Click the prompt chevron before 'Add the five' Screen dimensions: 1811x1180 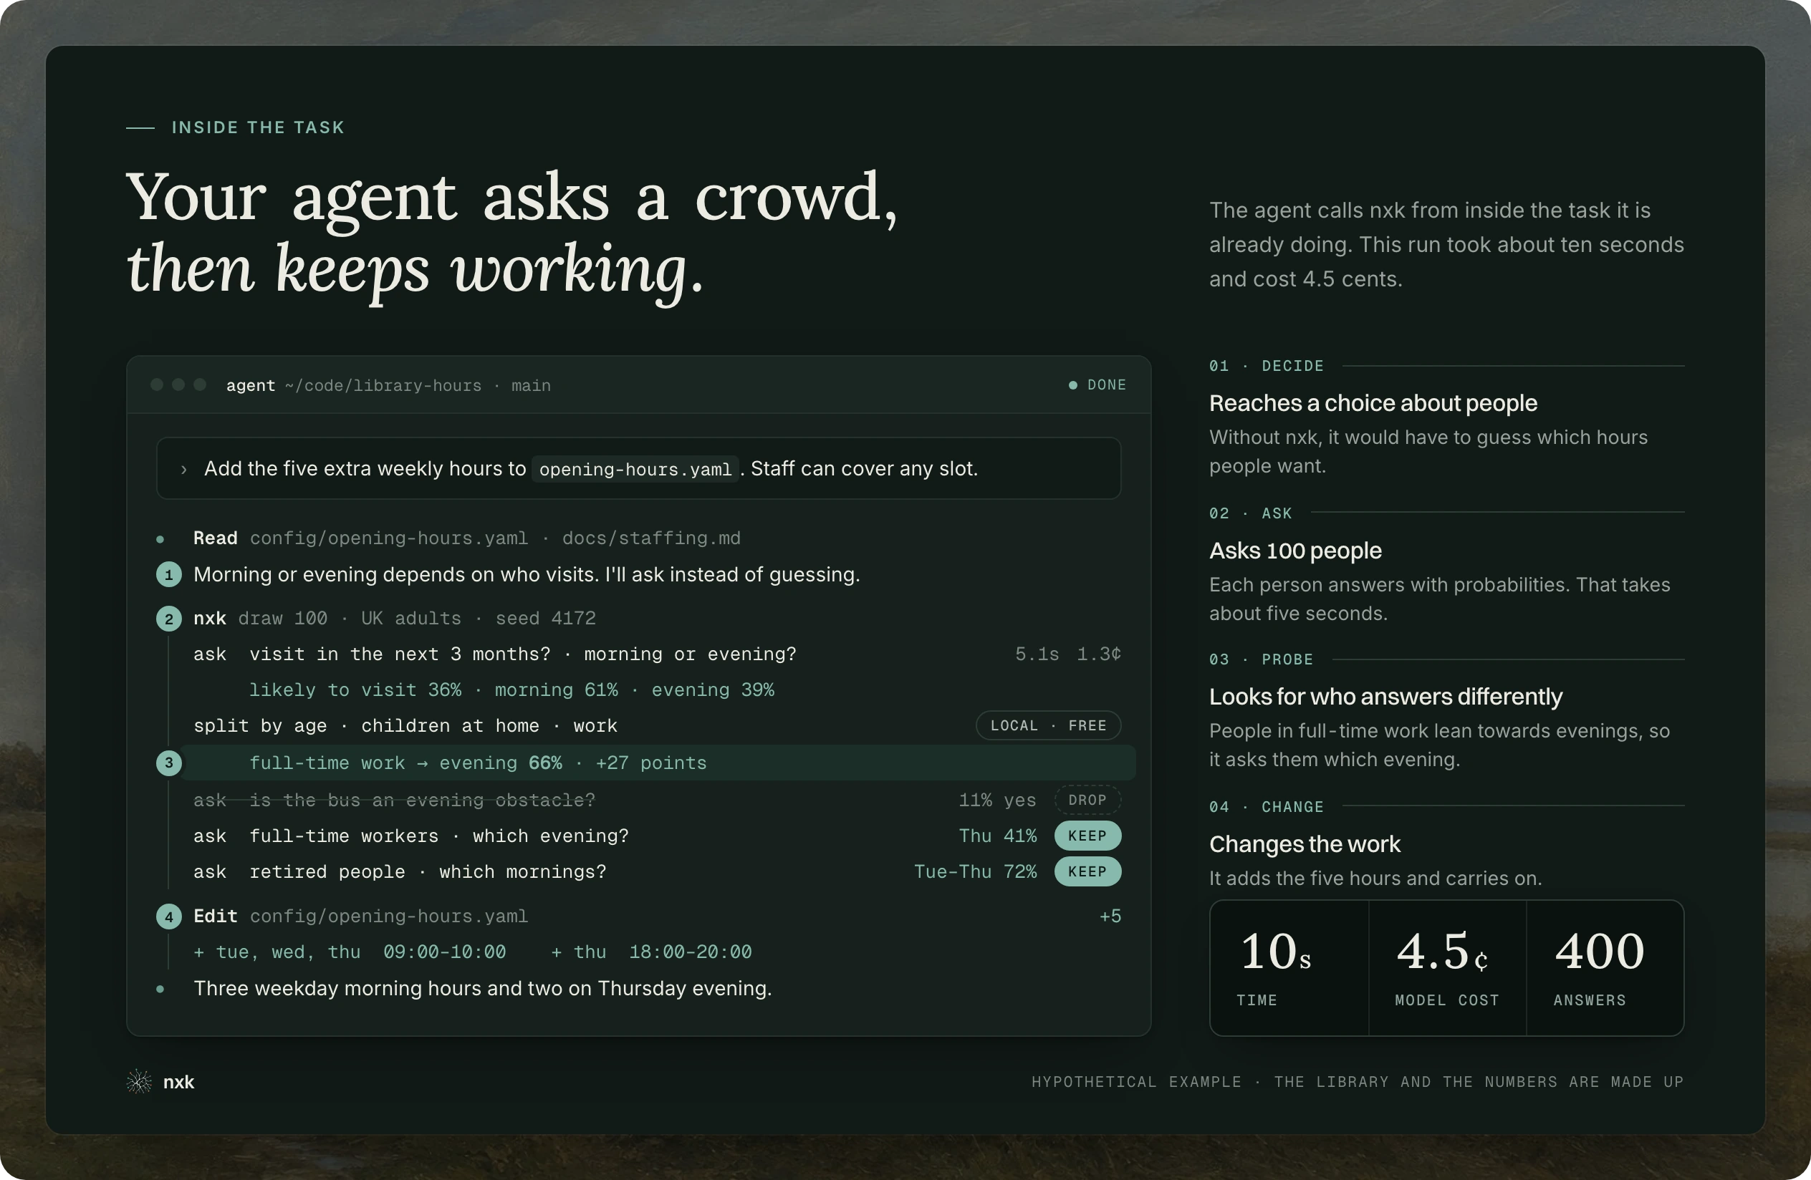(x=183, y=469)
